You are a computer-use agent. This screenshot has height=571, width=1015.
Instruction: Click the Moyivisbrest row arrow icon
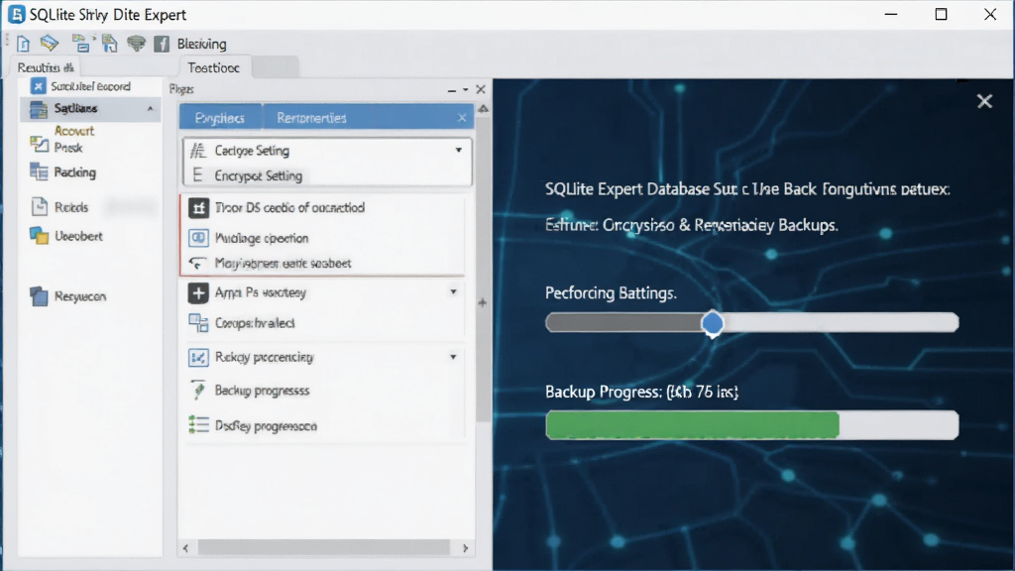coord(197,263)
